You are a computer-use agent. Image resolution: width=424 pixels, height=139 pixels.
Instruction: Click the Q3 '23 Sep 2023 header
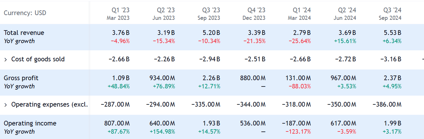209,14
